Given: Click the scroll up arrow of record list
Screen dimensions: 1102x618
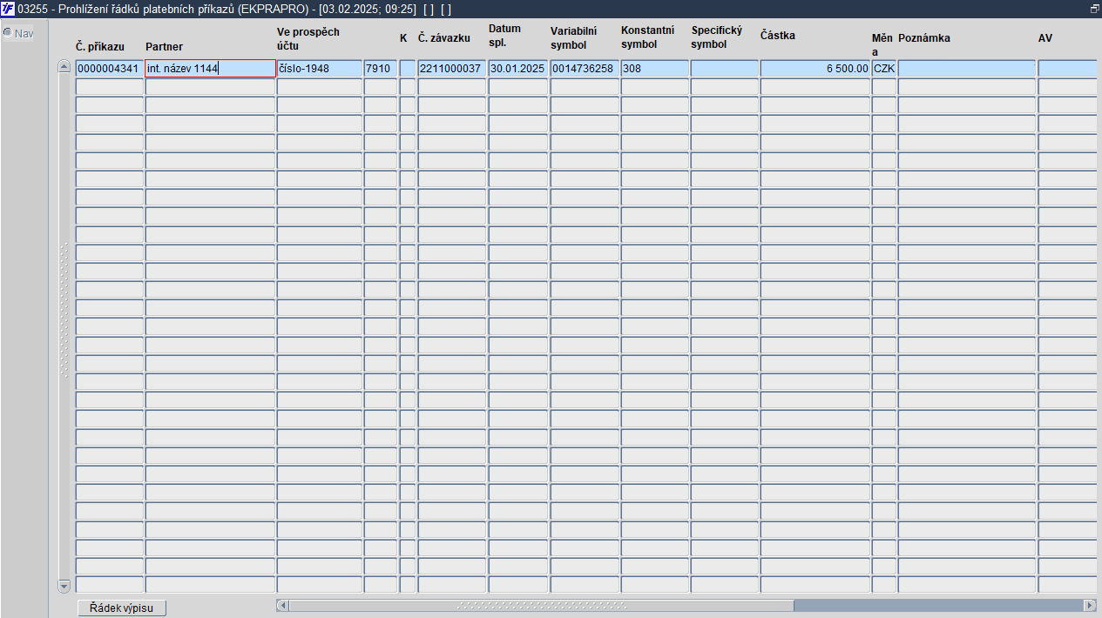Looking at the screenshot, I should click(x=64, y=67).
